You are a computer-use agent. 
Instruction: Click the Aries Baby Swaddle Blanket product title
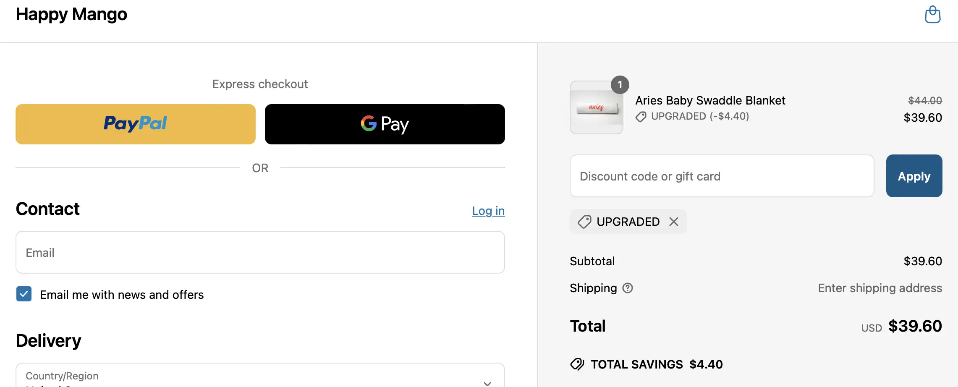pos(710,101)
